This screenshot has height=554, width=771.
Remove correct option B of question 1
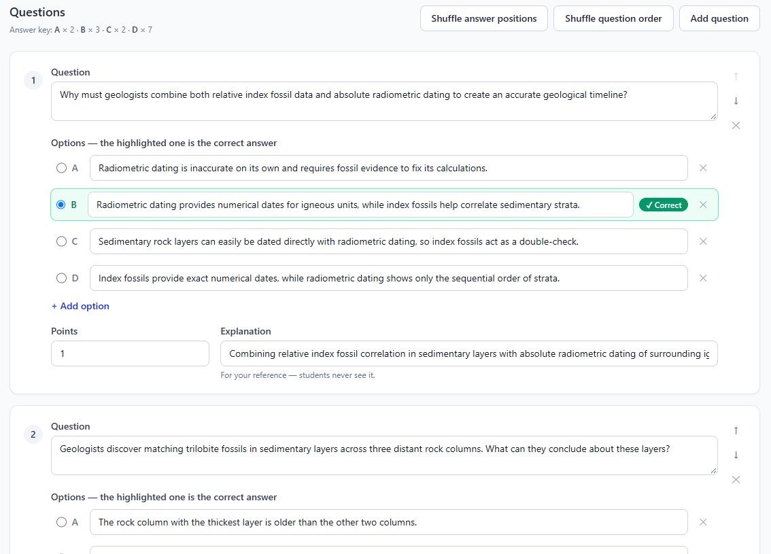[703, 205]
